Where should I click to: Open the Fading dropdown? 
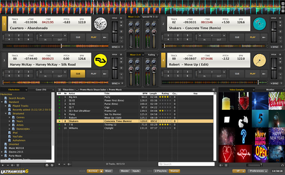coord(151,54)
